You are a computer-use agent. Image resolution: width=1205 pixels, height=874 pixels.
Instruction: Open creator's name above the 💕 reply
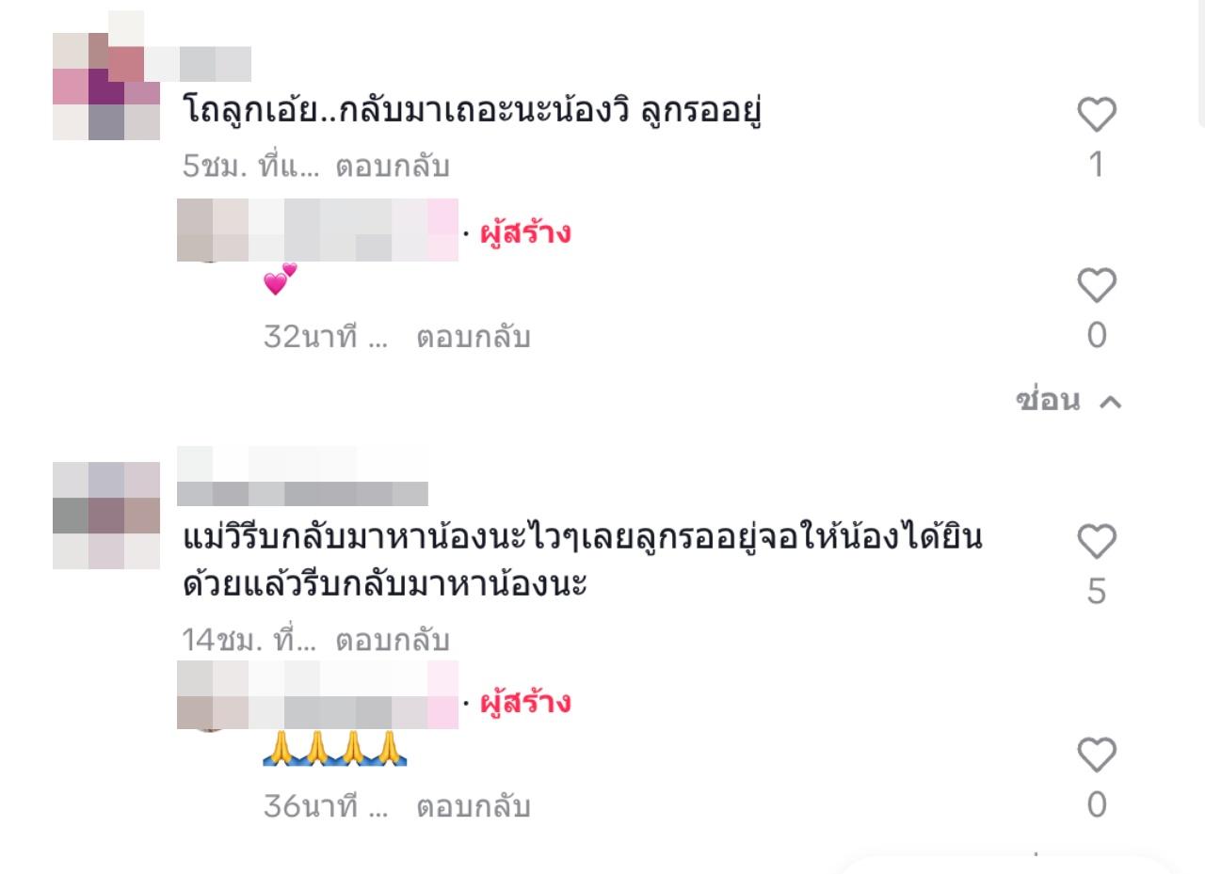point(317,230)
